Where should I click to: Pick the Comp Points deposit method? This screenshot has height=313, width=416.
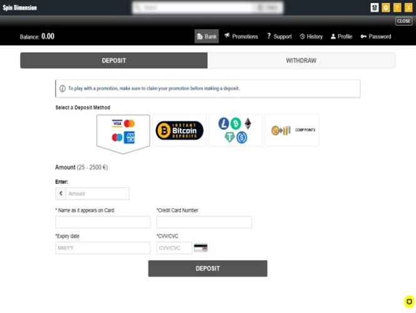tap(292, 130)
